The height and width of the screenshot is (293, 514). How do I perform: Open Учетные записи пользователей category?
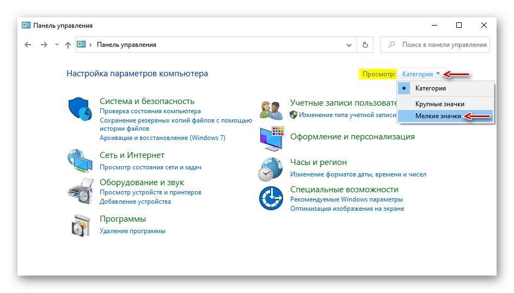(x=343, y=103)
